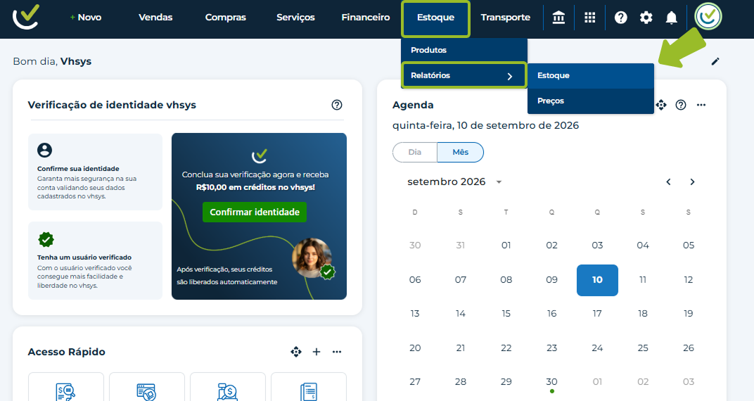Select Produtos in the Estoque menu

[464, 50]
